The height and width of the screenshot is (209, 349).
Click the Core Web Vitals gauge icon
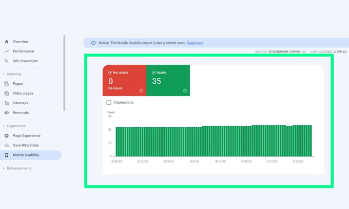[7, 145]
